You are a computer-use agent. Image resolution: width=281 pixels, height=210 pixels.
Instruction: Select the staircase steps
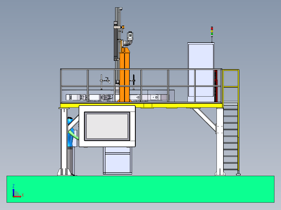pyautogui.click(x=231, y=139)
